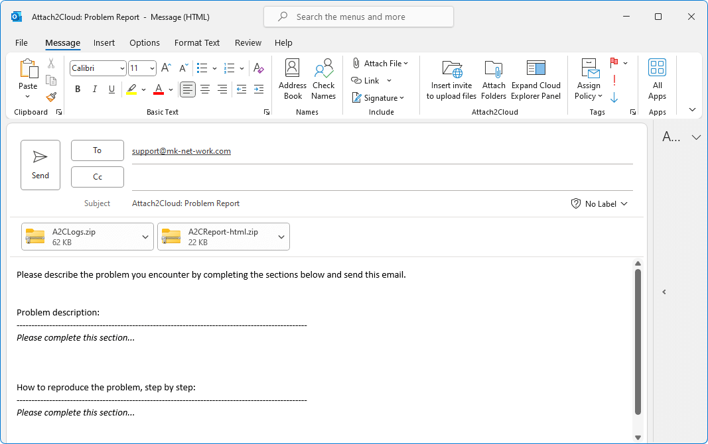Collapse the ribbon with chevron
The width and height of the screenshot is (708, 444).
[x=692, y=109]
